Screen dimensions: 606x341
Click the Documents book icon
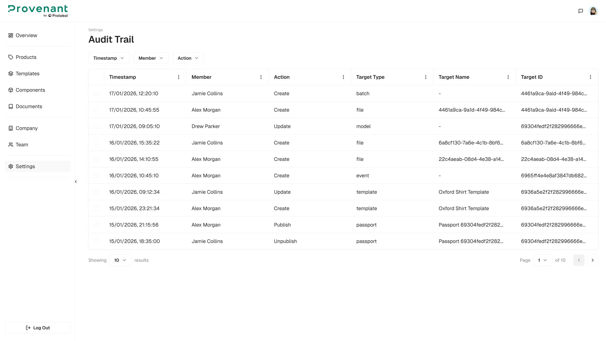[11, 106]
